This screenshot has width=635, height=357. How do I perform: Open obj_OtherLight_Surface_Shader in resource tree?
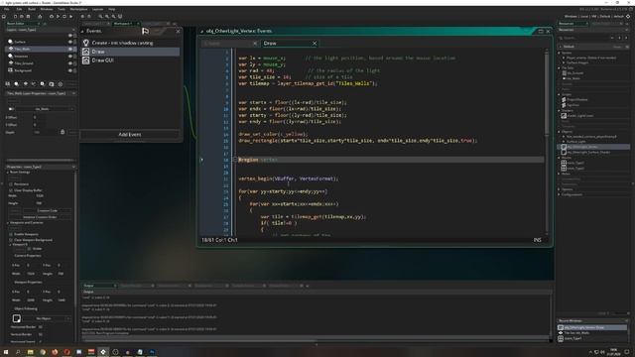[588, 152]
